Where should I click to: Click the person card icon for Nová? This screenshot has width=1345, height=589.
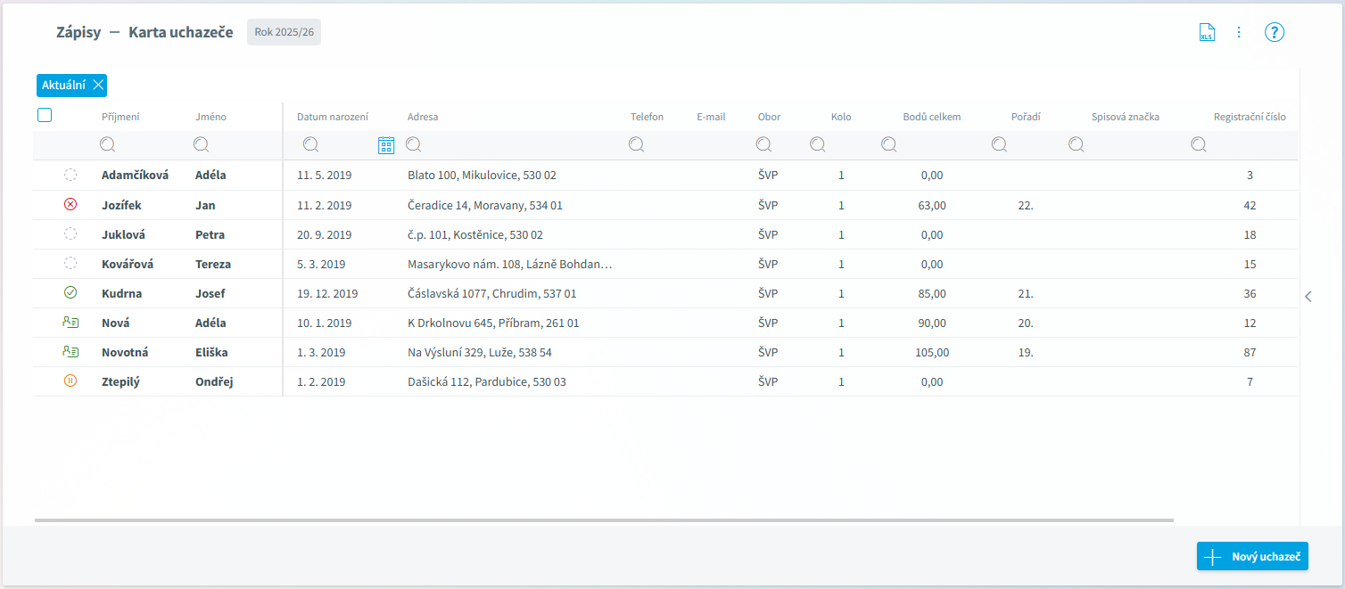point(70,323)
